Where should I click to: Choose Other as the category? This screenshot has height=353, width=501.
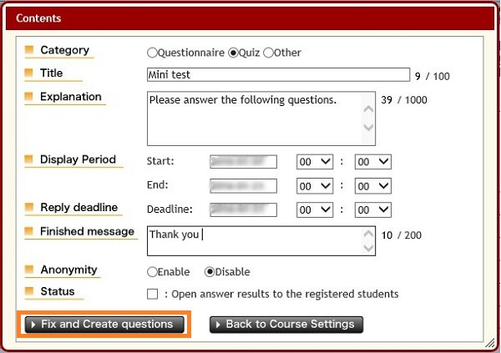[268, 53]
